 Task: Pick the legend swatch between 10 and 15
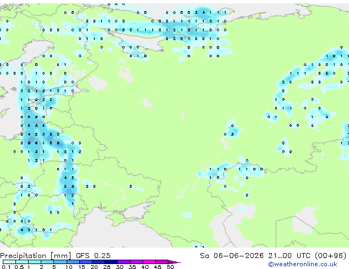click(x=73, y=262)
